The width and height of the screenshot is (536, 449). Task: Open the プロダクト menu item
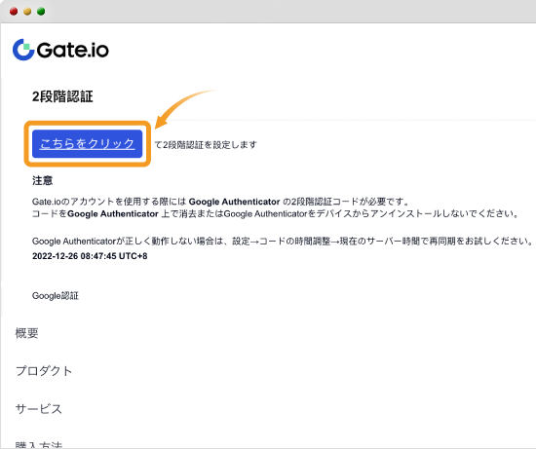point(44,371)
